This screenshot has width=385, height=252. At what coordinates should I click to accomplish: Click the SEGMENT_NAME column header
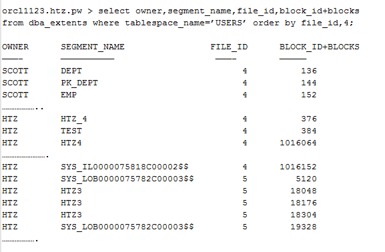[x=93, y=47]
